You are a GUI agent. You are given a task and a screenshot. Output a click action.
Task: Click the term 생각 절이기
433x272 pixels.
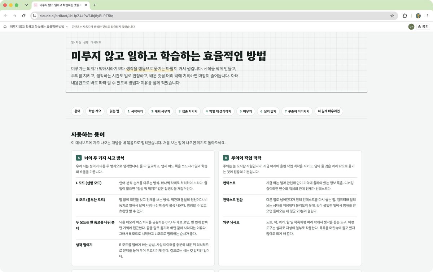84,245
